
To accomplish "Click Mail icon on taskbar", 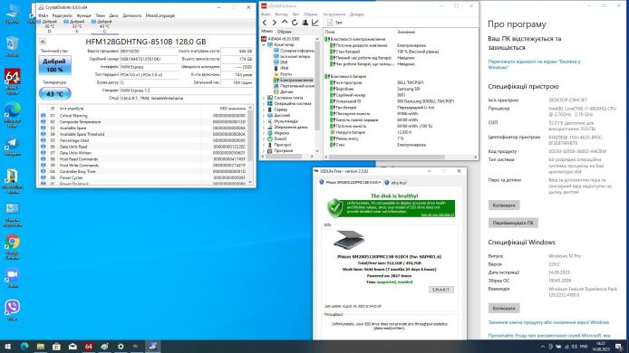I will point(73,346).
